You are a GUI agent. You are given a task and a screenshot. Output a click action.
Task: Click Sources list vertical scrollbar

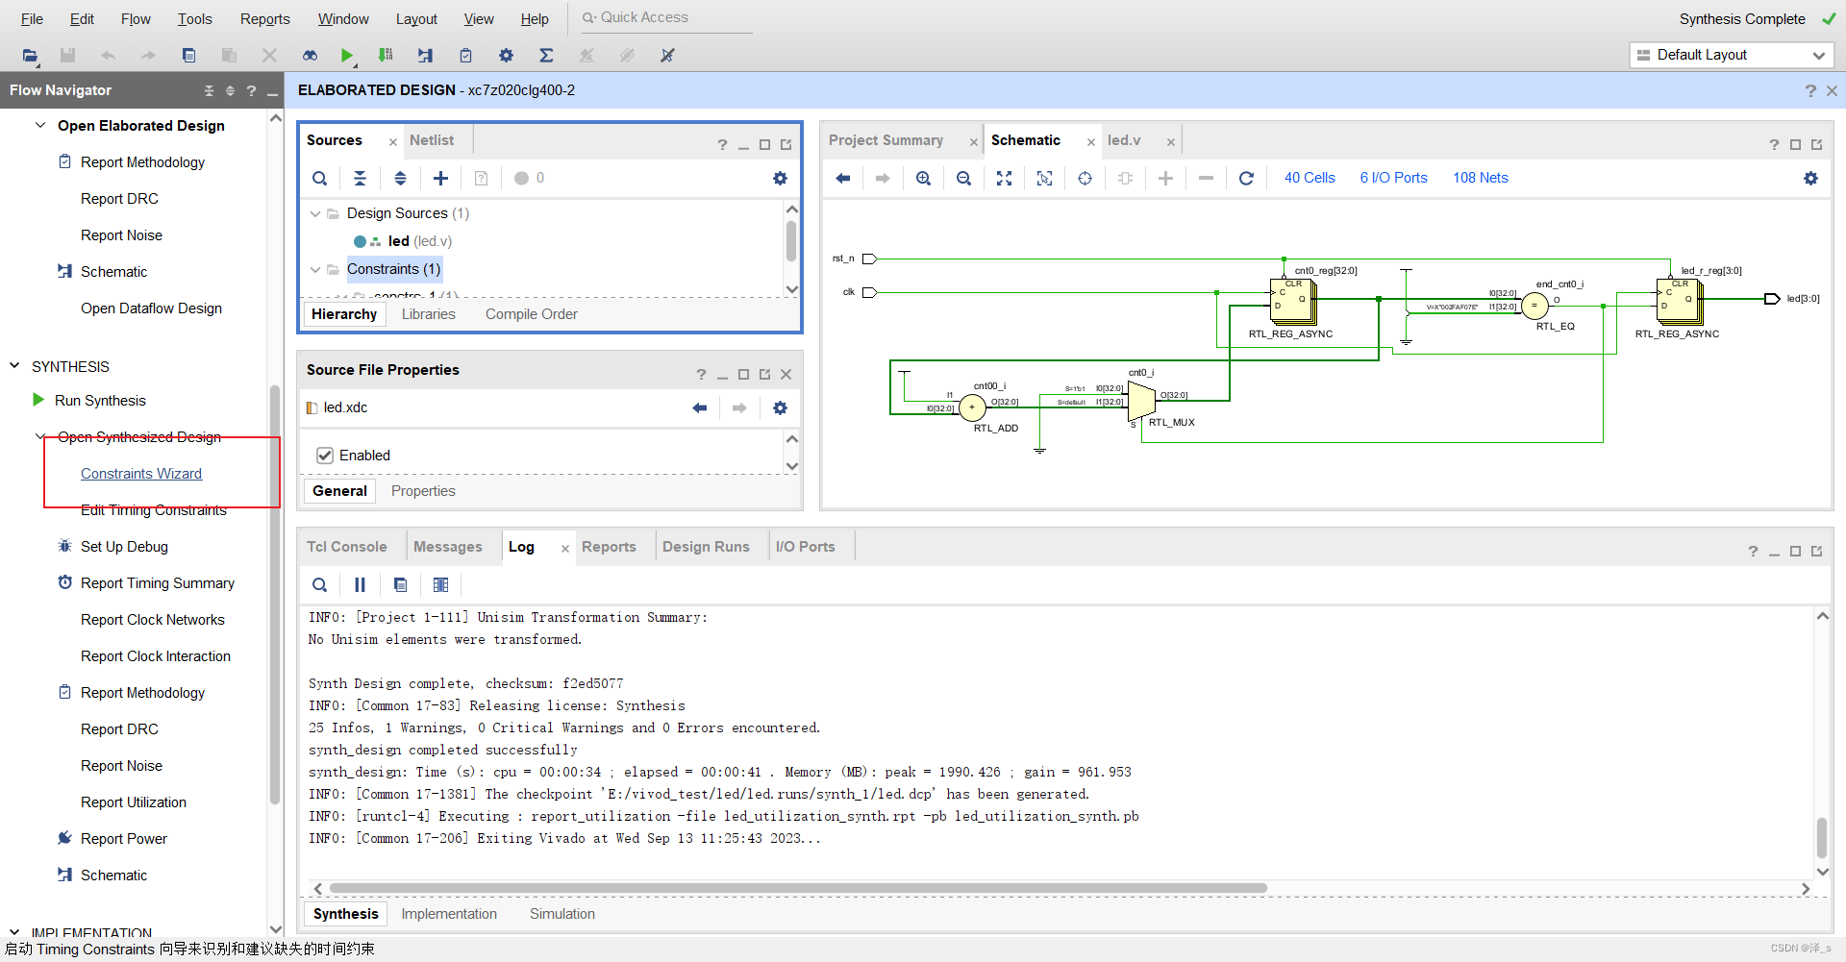[791, 241]
